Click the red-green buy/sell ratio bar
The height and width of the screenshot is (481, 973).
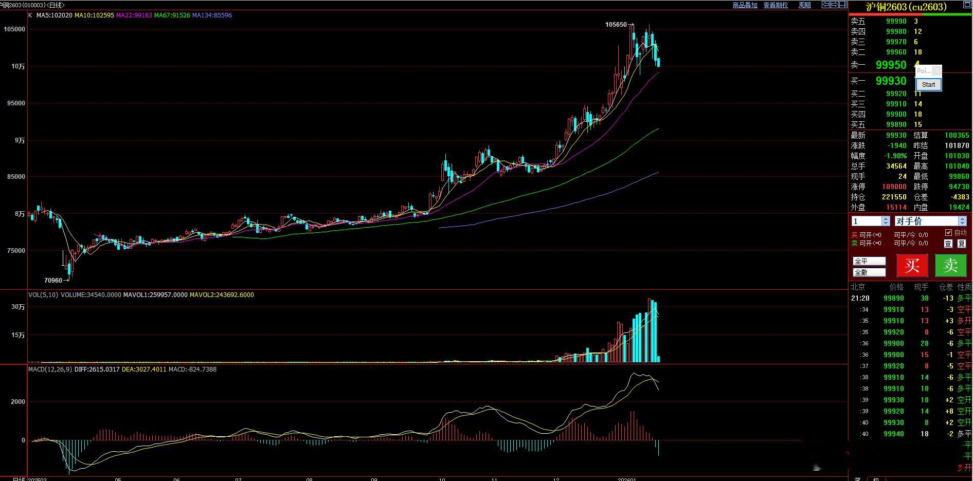(910, 14)
